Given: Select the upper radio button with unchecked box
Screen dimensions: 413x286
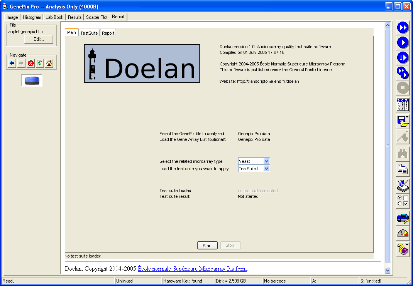Looking at the screenshot, I should (399, 197).
